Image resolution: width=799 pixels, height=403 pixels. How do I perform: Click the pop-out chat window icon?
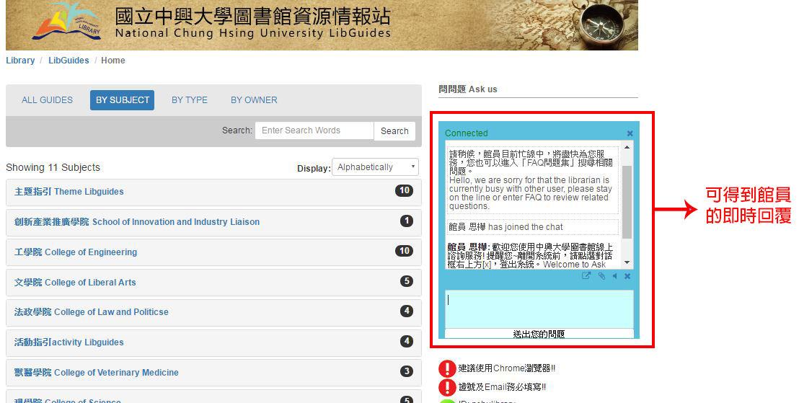(586, 275)
